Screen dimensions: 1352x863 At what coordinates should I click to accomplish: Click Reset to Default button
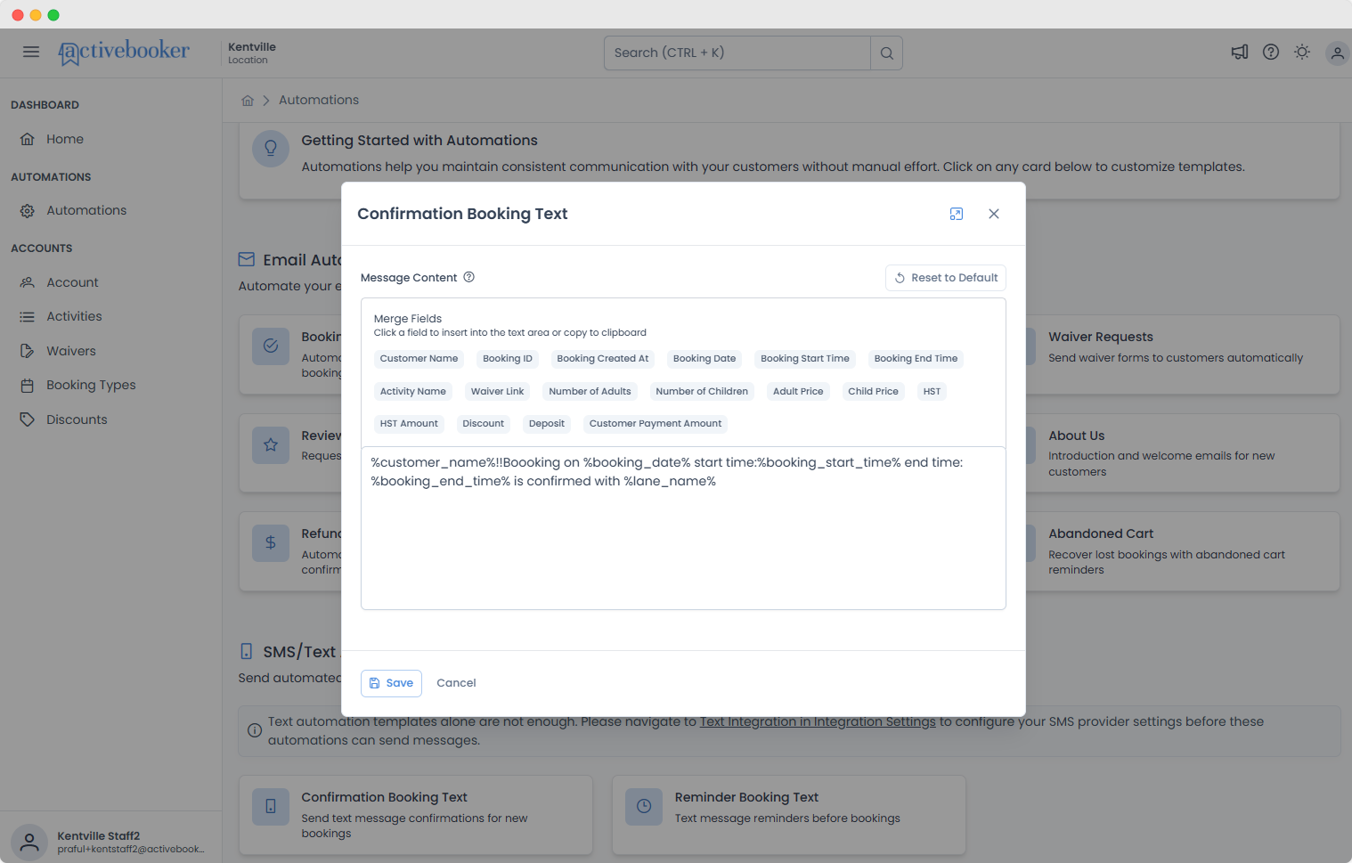click(946, 278)
